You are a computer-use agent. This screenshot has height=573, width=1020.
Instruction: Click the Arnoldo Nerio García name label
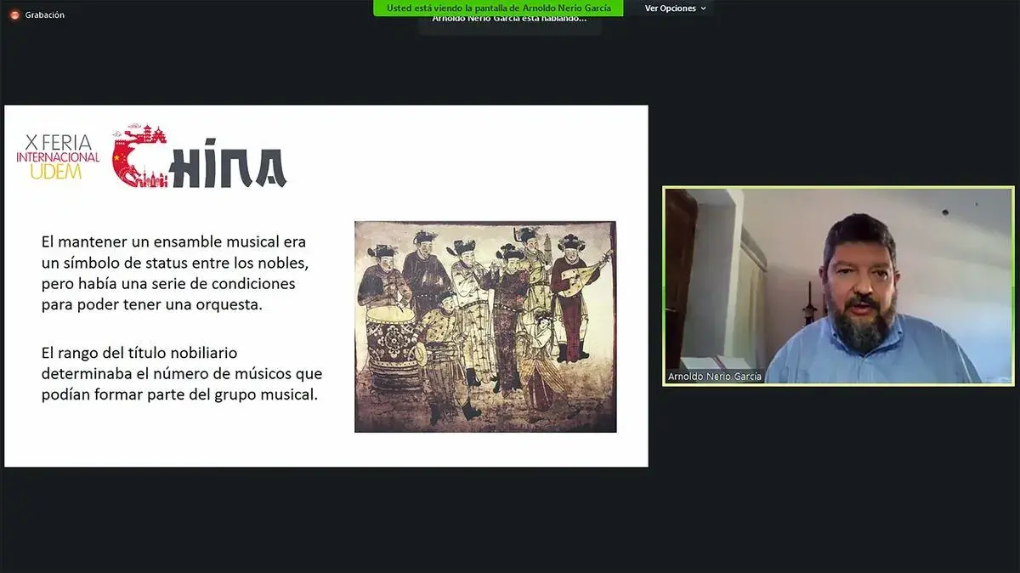click(714, 377)
